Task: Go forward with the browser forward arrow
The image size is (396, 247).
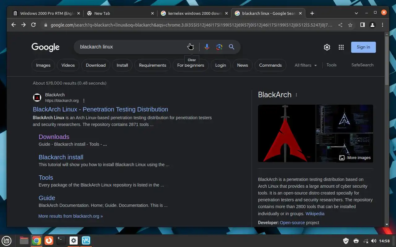Action: pos(24,25)
